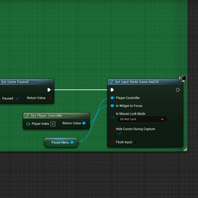The image size is (198, 198).
Task: Click the comment box resize grip corner
Action: click(185, 149)
